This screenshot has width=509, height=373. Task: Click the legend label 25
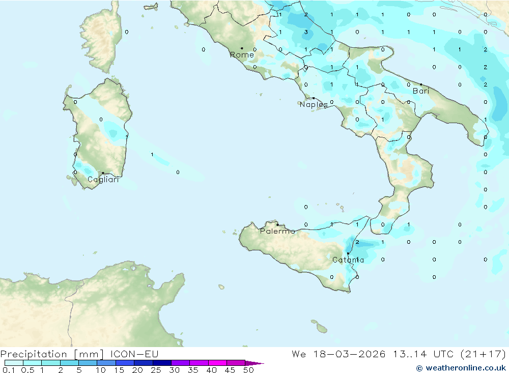click(x=156, y=370)
